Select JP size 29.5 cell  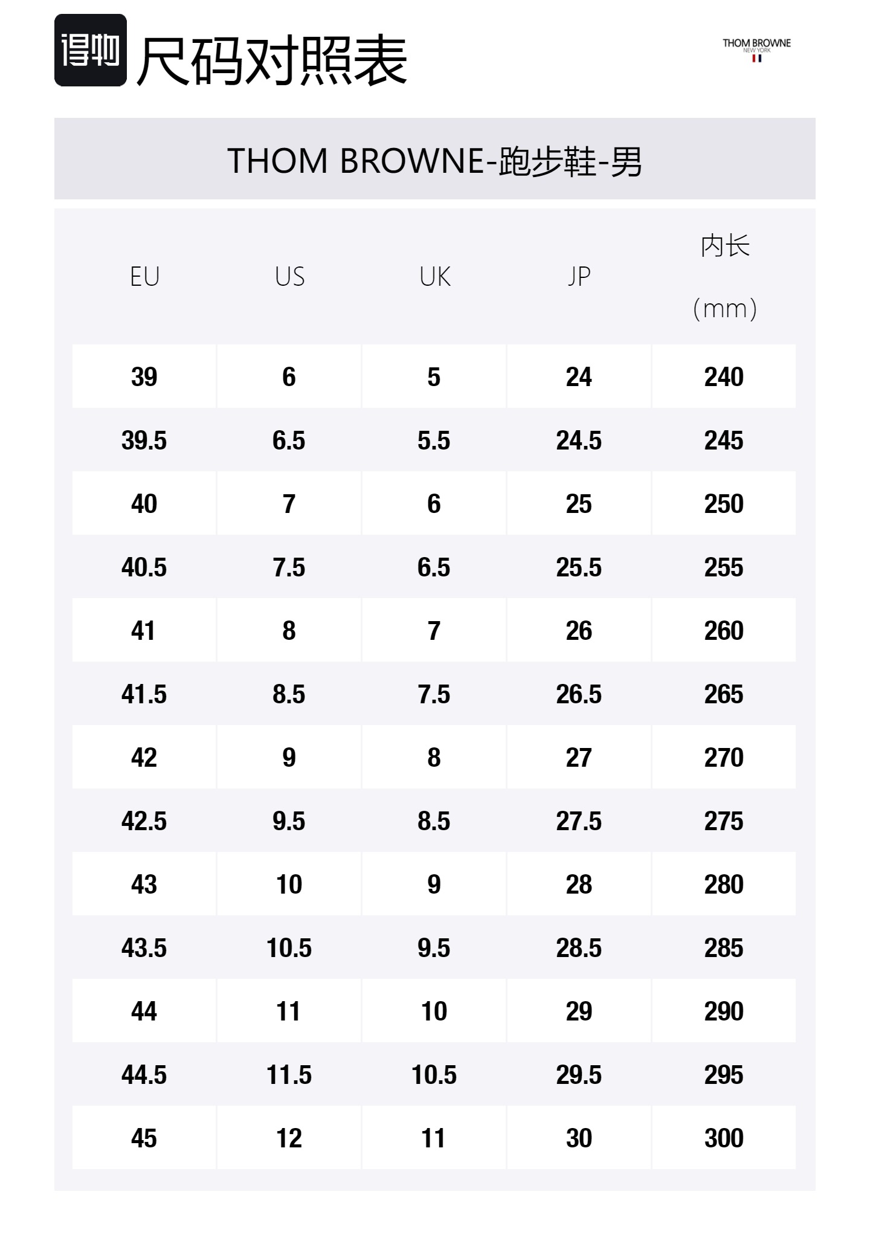click(x=579, y=1075)
